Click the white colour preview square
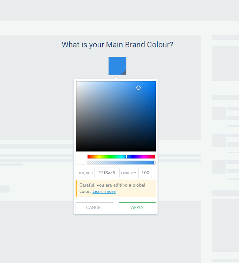 80,160
